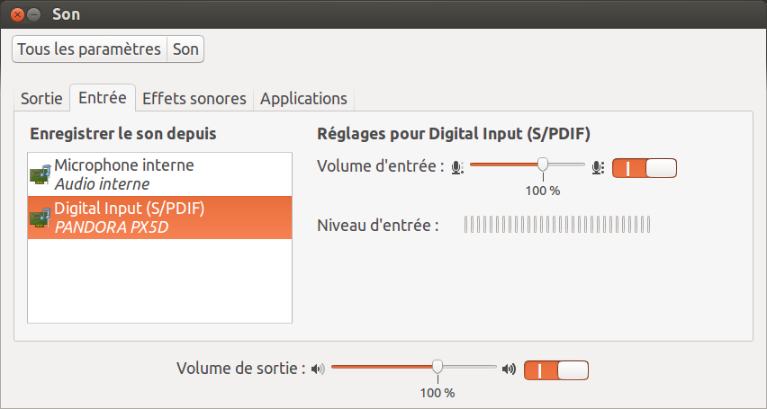Viewport: 767px width, 409px height.
Task: Click the quiet microphone icon by input volume
Action: click(x=457, y=166)
